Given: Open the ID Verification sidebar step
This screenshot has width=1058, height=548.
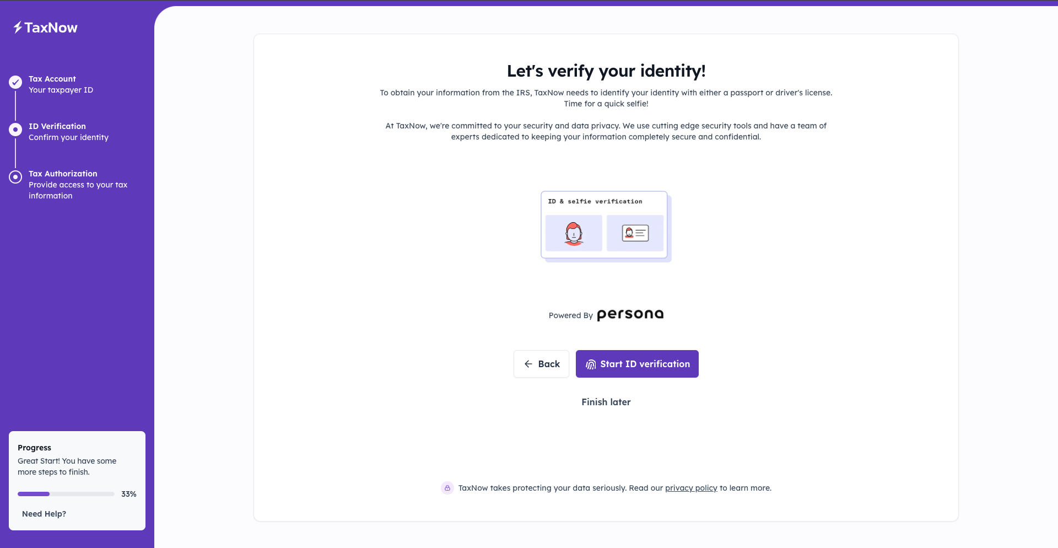Looking at the screenshot, I should pos(68,132).
